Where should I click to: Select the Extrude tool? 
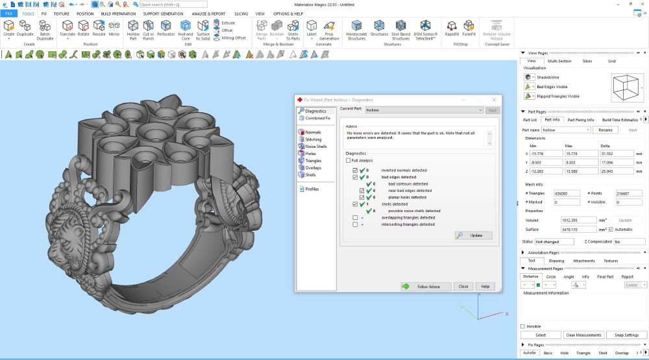(225, 23)
